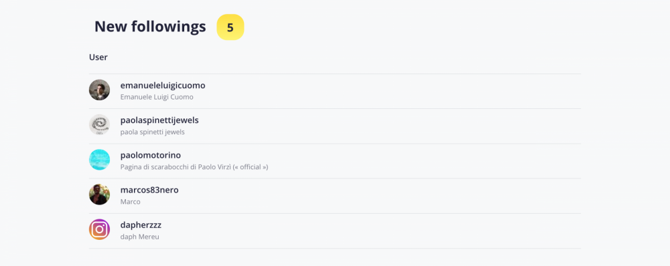670x266 pixels.
Task: Click the New followings heading
Action: click(x=150, y=27)
